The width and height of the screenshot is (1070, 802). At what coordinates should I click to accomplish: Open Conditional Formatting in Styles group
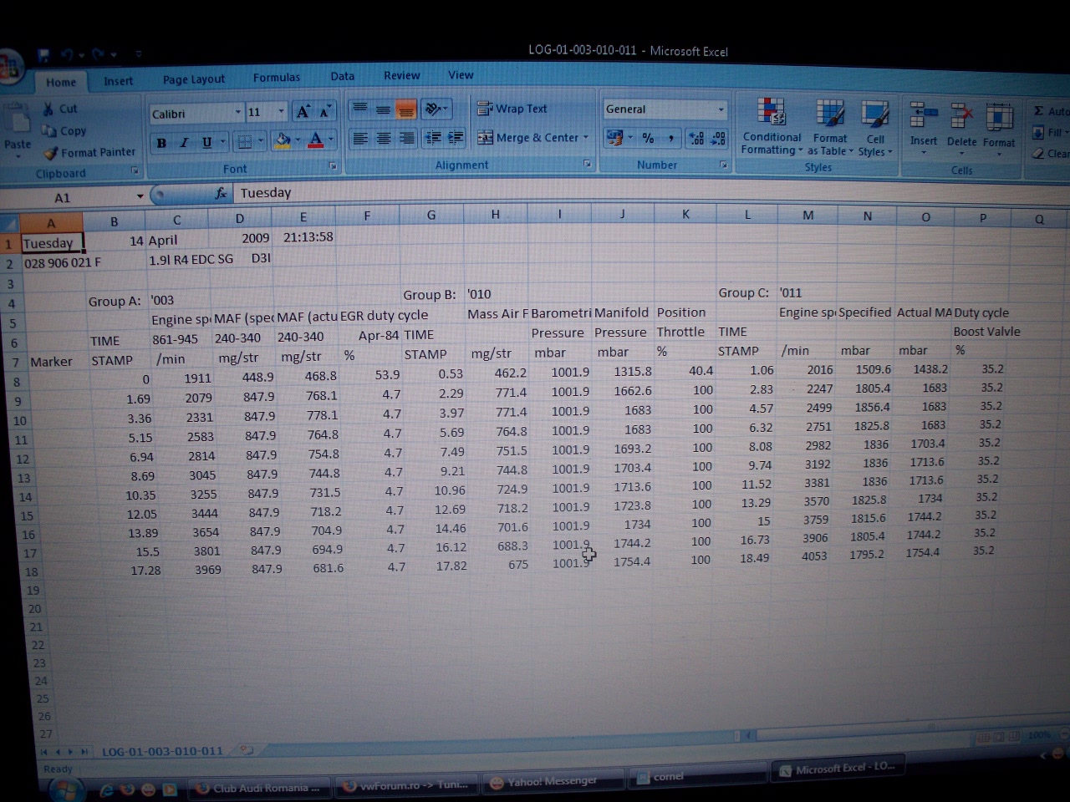click(771, 127)
